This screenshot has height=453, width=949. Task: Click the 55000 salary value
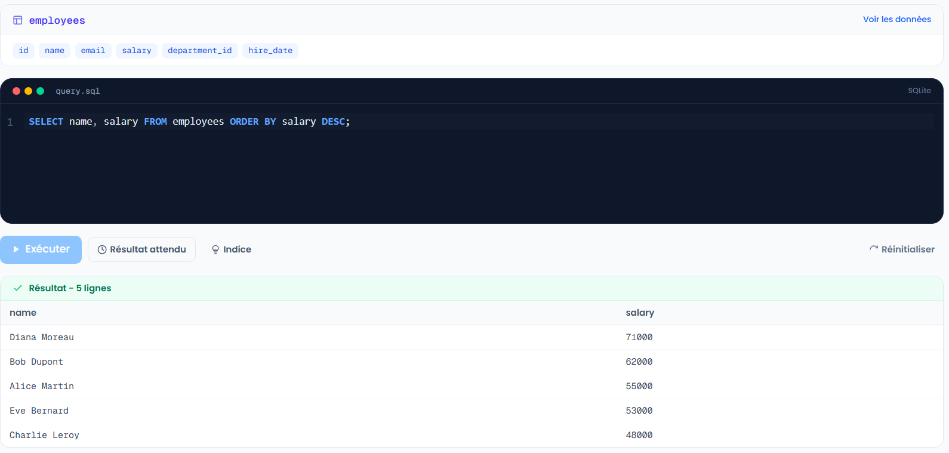[639, 386]
